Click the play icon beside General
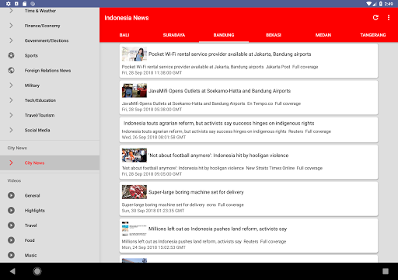Viewport: 398px width, 280px height. (x=11, y=195)
